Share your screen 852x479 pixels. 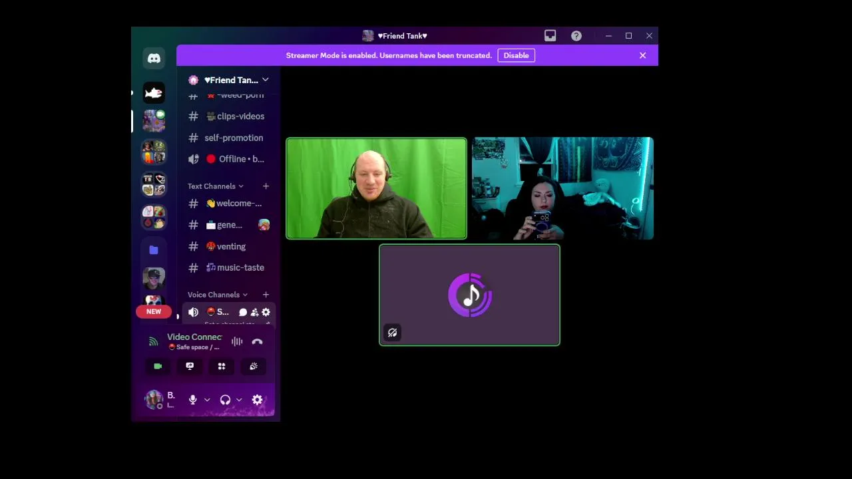click(190, 367)
